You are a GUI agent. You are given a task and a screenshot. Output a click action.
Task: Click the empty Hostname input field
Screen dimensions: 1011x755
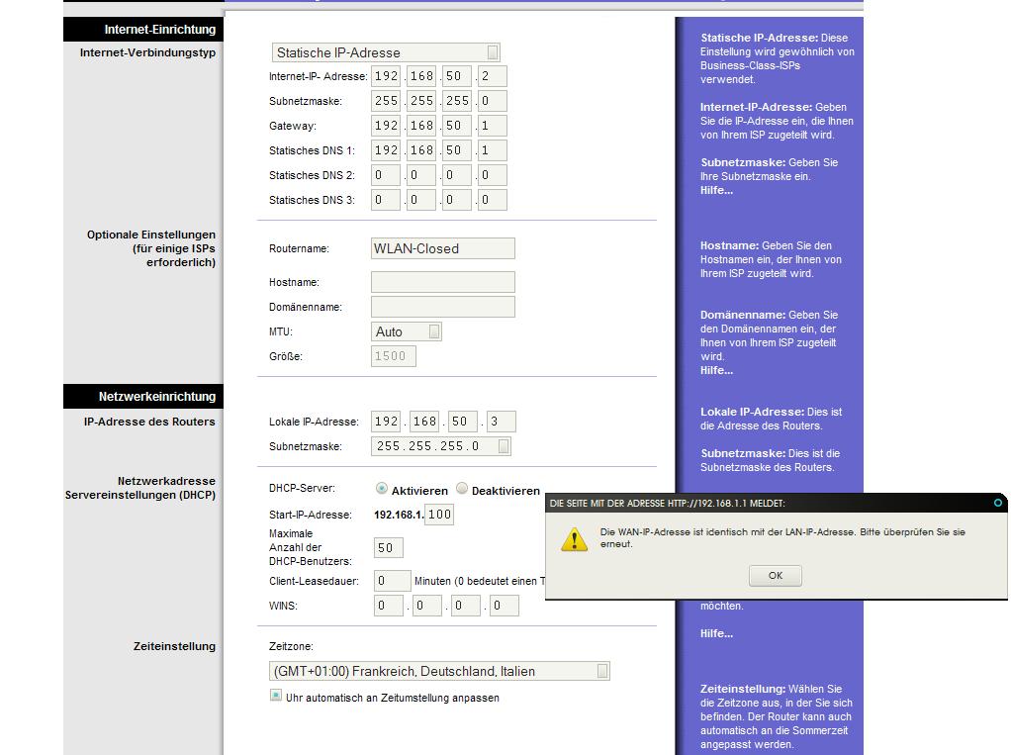point(443,282)
